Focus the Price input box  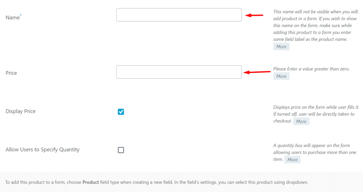coord(179,72)
